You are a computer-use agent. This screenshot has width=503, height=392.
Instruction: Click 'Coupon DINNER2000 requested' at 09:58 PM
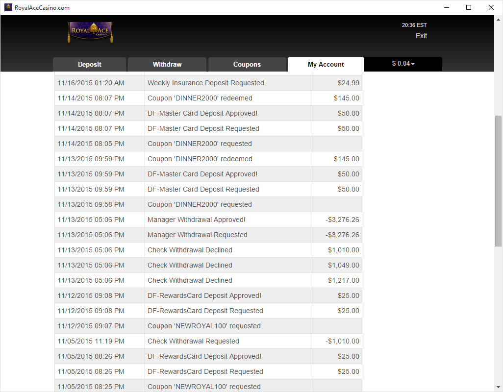200,204
